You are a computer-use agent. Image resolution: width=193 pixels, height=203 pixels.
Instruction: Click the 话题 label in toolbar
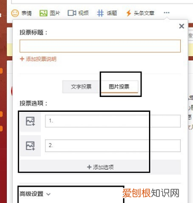coord(112,13)
